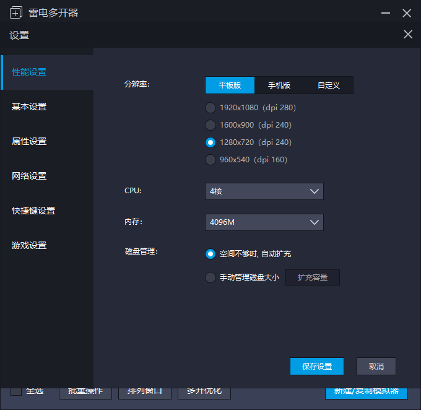Switch to 手机版 resolution tab
The image size is (421, 410).
click(x=279, y=85)
